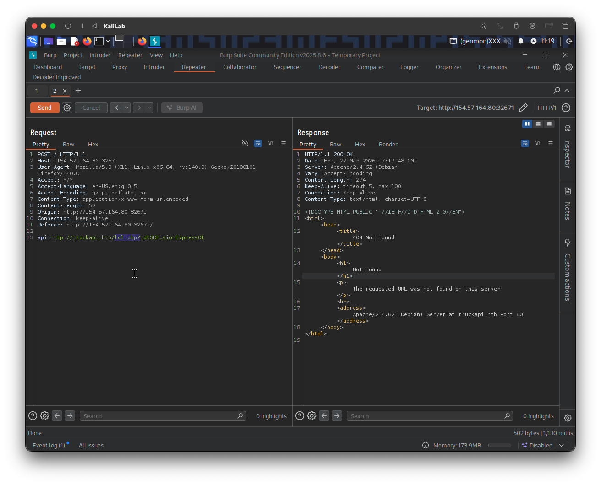Expand the history back dropdown arrow
This screenshot has width=601, height=485.
(x=126, y=108)
